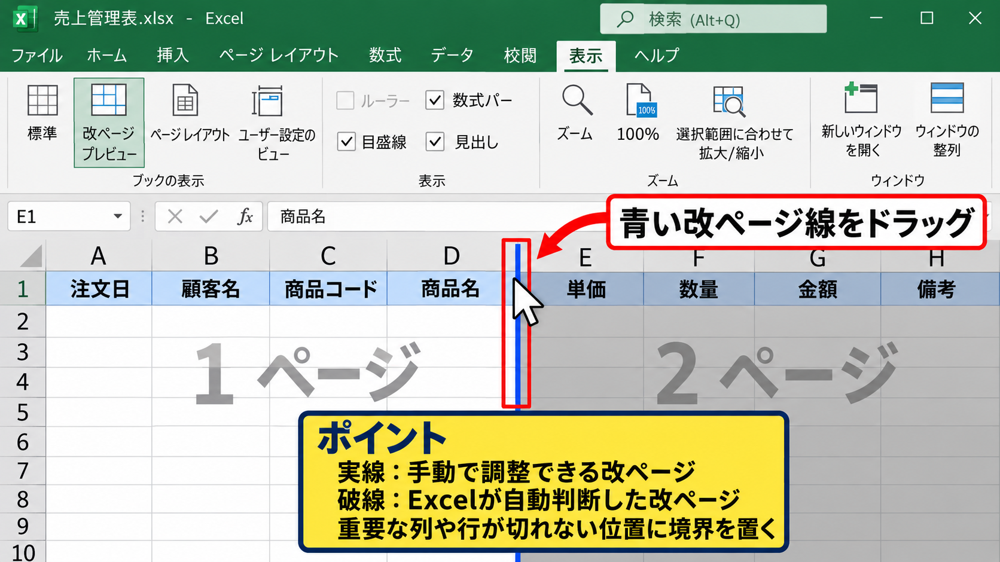Select row 5 header
Image resolution: width=1000 pixels, height=562 pixels.
23,413
